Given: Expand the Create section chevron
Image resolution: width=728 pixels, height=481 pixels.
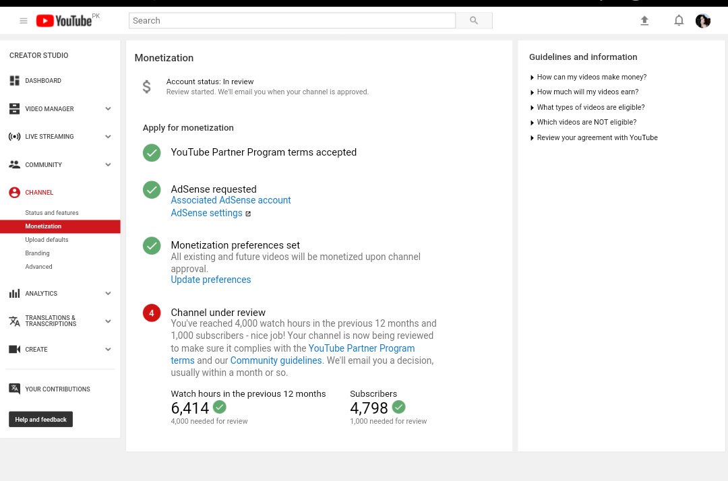Looking at the screenshot, I should pos(108,349).
